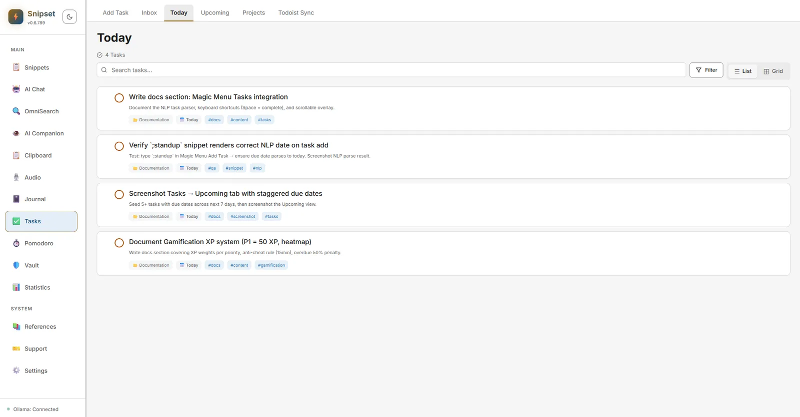
Task: Open the Inbox tab
Action: coord(149,12)
